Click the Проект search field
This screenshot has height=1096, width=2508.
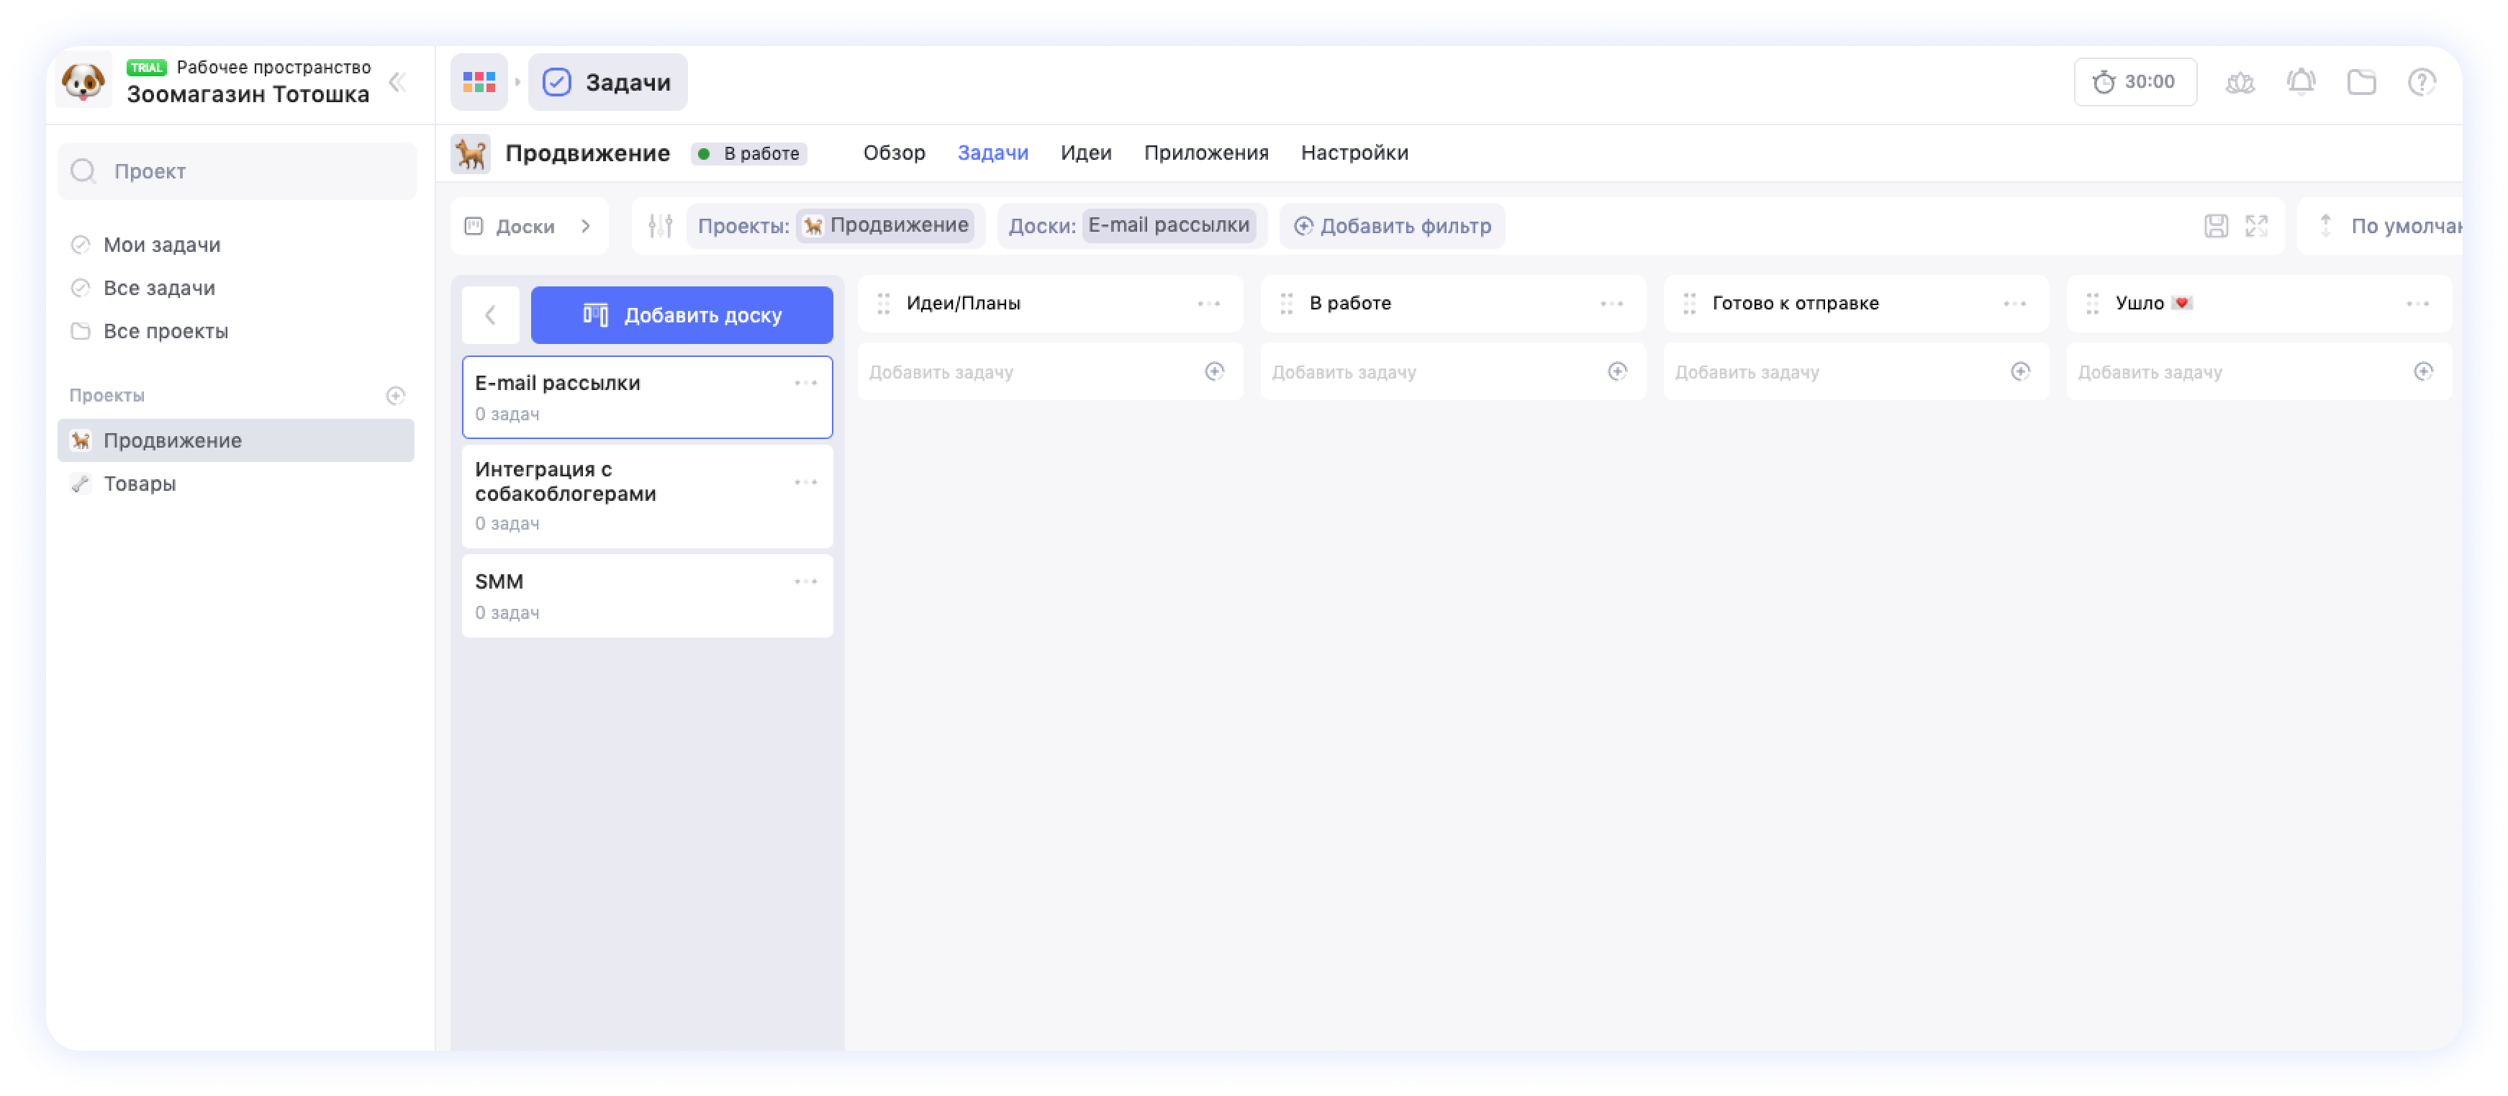(x=237, y=171)
